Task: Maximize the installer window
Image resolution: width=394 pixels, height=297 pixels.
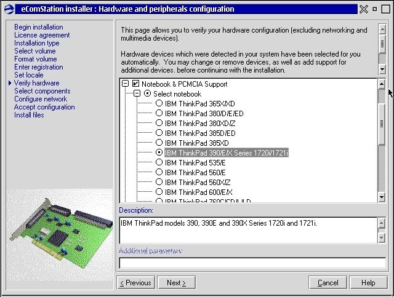Action: click(386, 9)
